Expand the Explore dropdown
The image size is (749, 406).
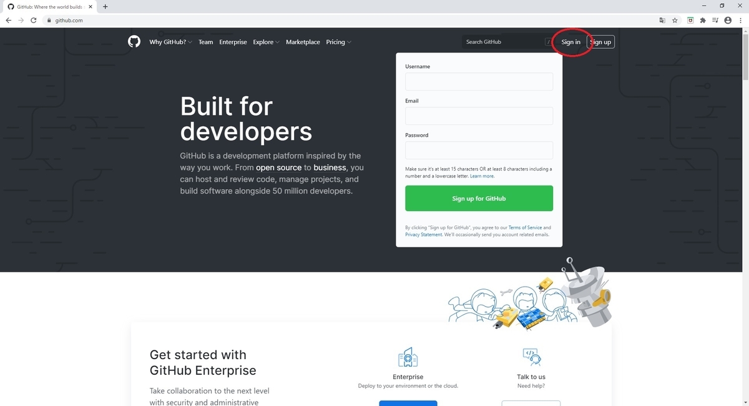pos(267,42)
